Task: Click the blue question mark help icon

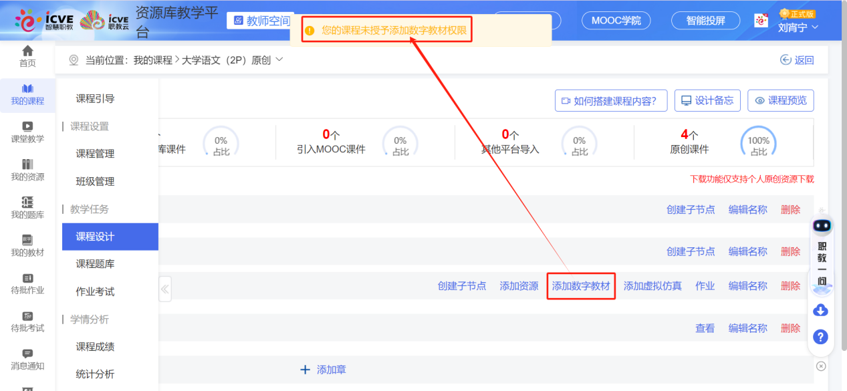Action: click(821, 337)
